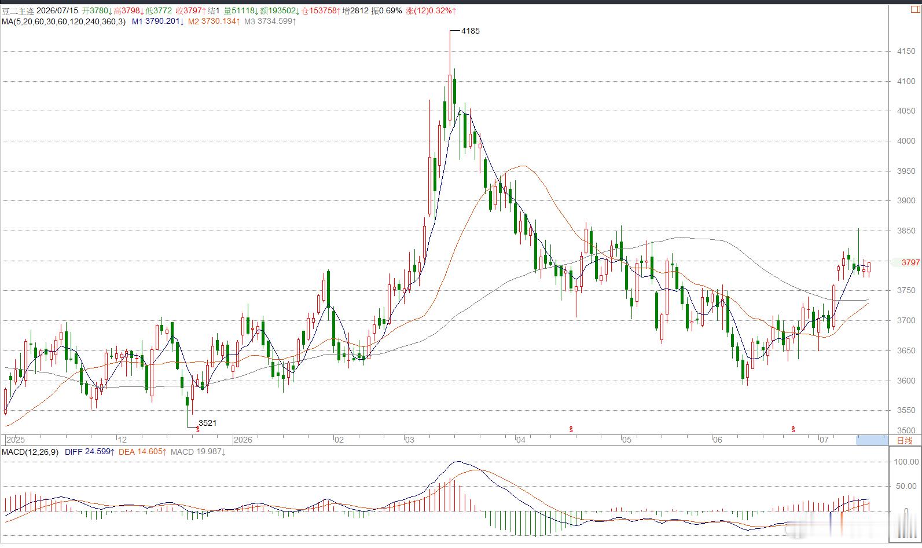
Task: Select the DIFF 24.599 indicator label
Action: click(x=90, y=451)
